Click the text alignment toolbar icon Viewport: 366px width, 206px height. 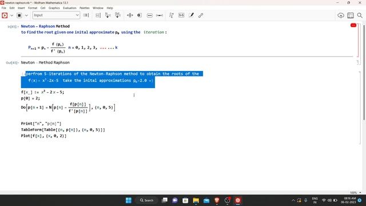(x=130, y=15)
